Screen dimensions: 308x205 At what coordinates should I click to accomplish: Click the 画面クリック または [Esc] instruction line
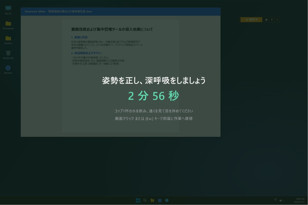[154, 119]
